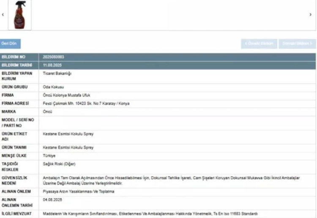Click the right carousel arrow

[311, 14]
